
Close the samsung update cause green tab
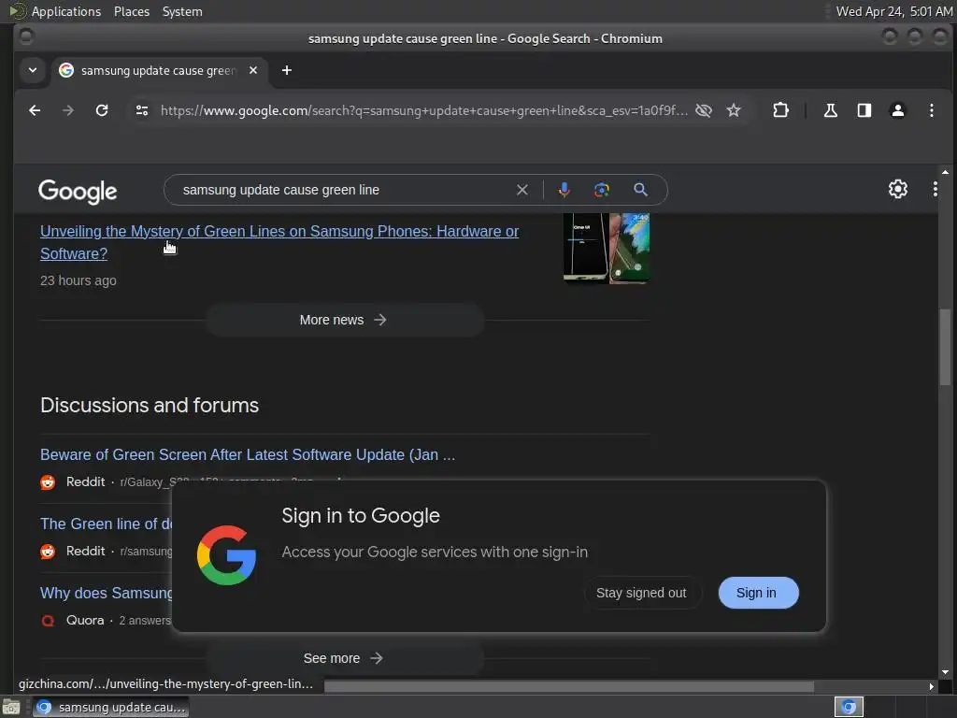[253, 70]
